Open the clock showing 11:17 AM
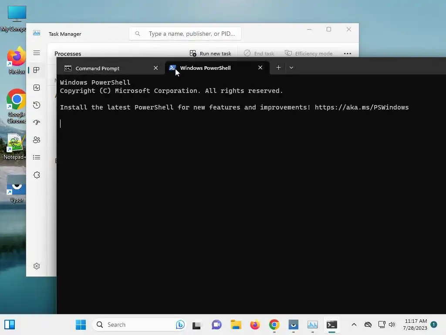Screen dimensions: 446x335 [415, 325]
